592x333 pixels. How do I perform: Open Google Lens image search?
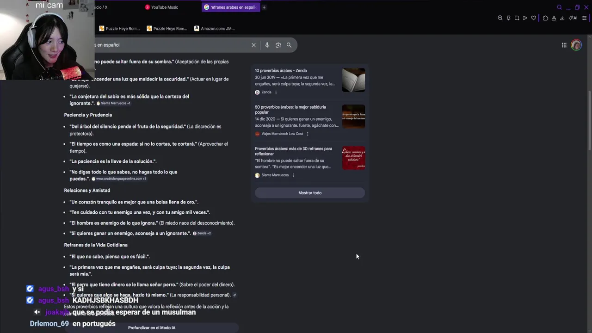tap(278, 45)
